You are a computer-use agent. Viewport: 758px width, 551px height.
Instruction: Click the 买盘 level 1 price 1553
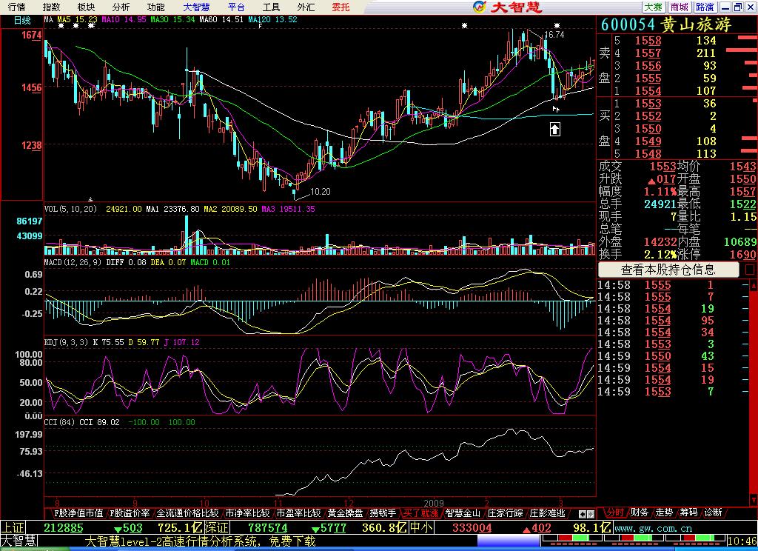(x=648, y=104)
